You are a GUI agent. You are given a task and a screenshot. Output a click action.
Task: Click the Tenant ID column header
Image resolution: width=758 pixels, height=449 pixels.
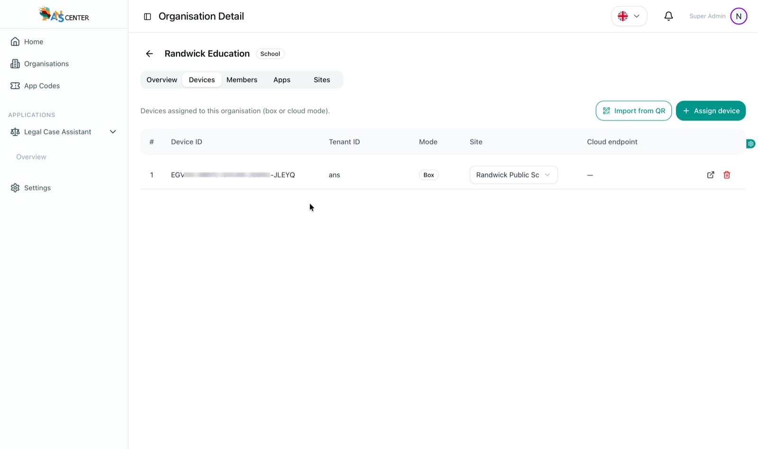coord(344,142)
